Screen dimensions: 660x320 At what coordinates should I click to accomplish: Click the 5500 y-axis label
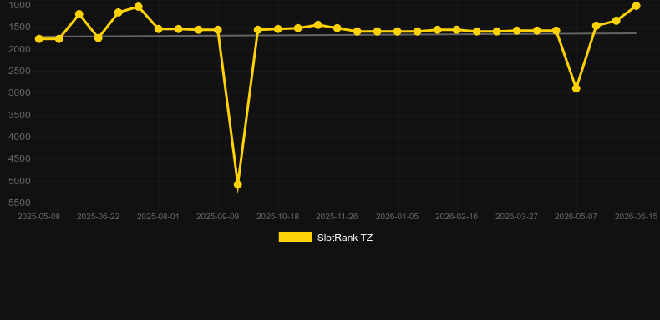pyautogui.click(x=20, y=202)
